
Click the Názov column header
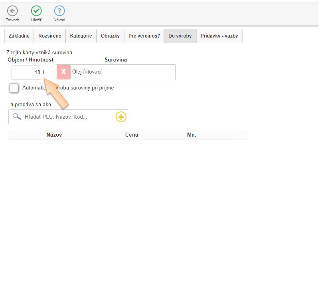(x=54, y=135)
